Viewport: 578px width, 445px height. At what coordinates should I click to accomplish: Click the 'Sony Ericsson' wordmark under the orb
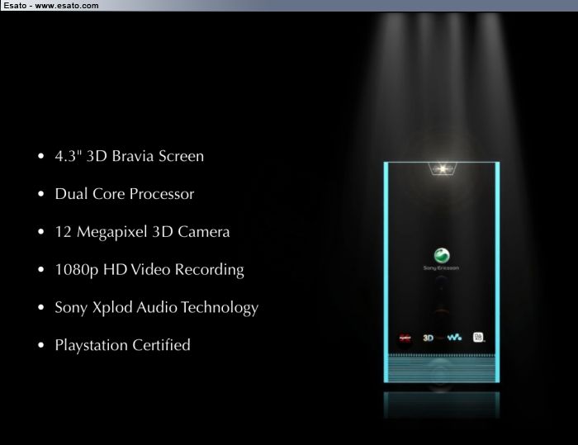[441, 268]
